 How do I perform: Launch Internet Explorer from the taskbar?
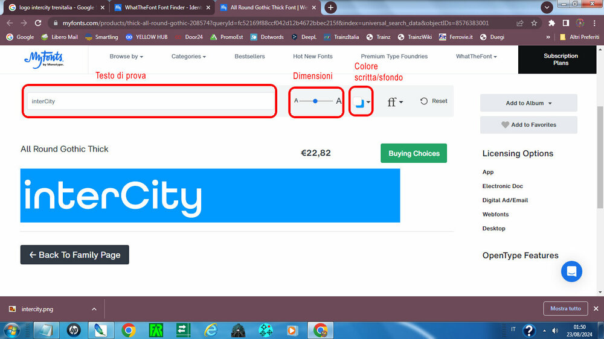(211, 330)
